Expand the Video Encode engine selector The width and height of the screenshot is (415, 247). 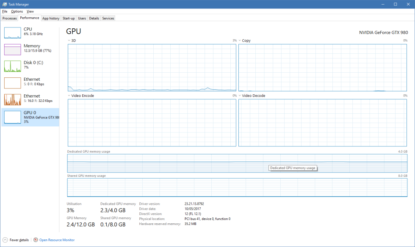click(69, 96)
